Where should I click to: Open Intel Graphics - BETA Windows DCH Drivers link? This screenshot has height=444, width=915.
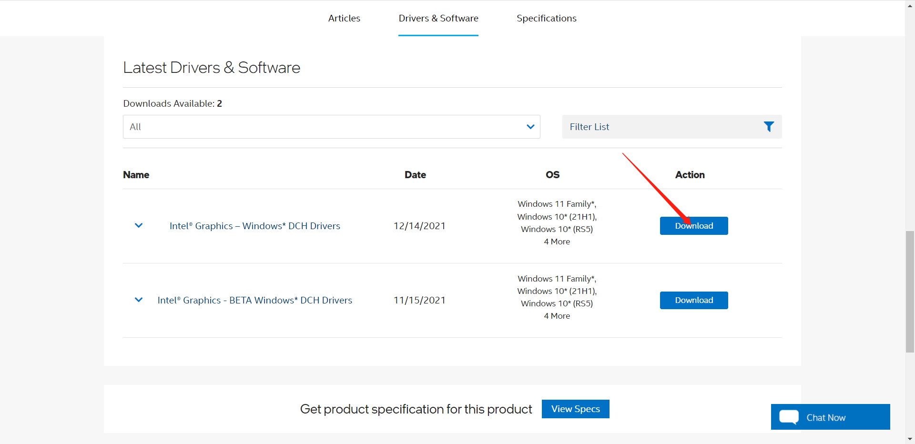(255, 300)
